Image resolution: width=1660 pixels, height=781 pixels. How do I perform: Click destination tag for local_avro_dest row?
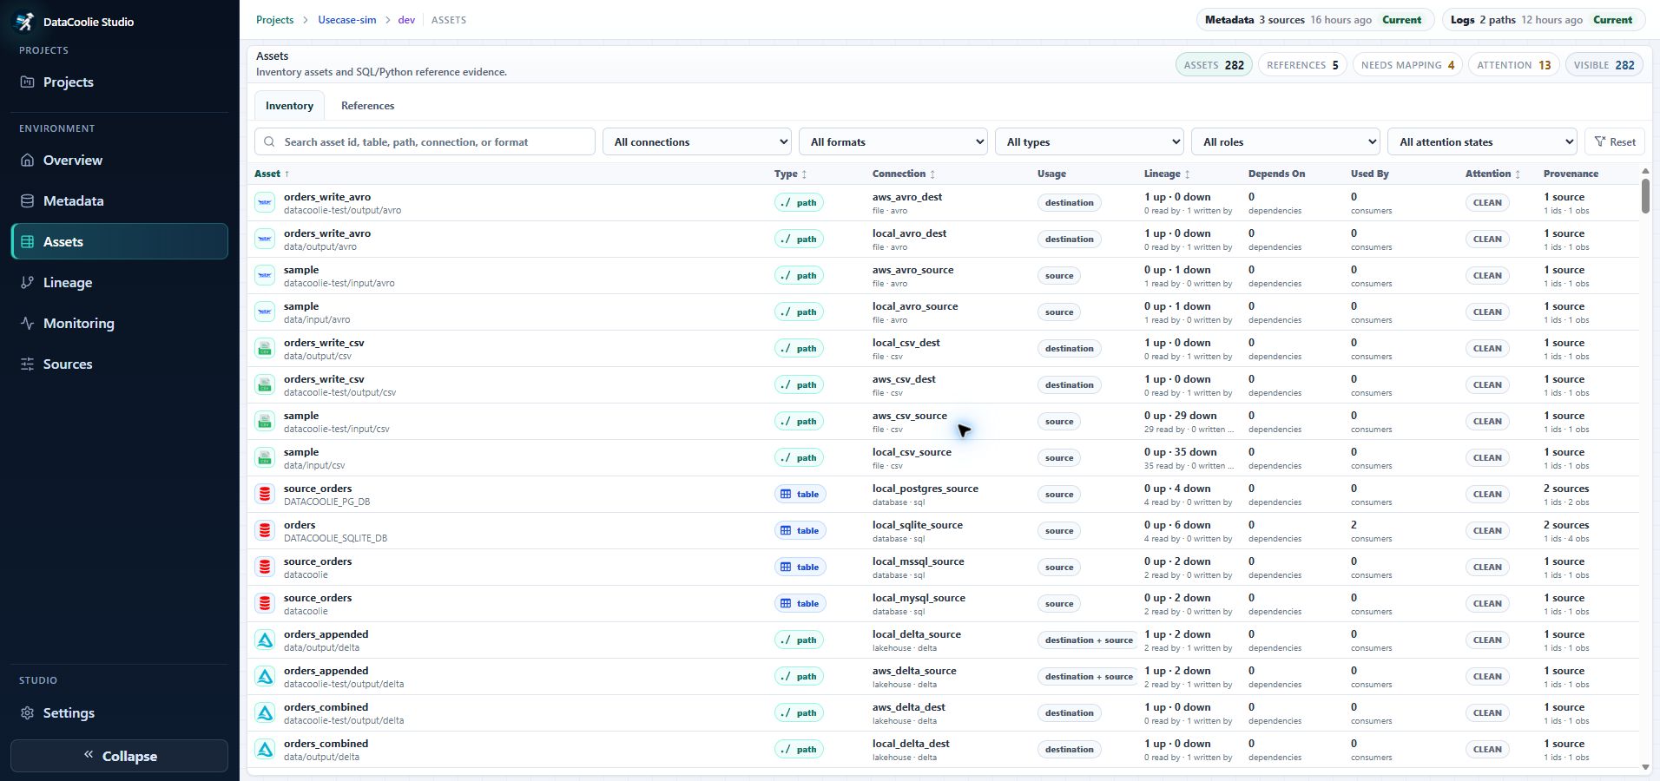coord(1070,240)
